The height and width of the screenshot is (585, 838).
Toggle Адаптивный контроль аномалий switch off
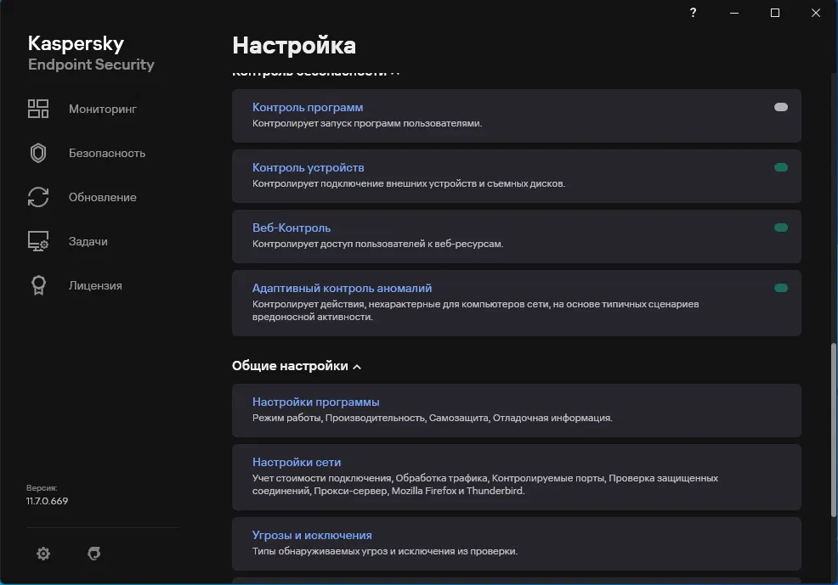781,289
